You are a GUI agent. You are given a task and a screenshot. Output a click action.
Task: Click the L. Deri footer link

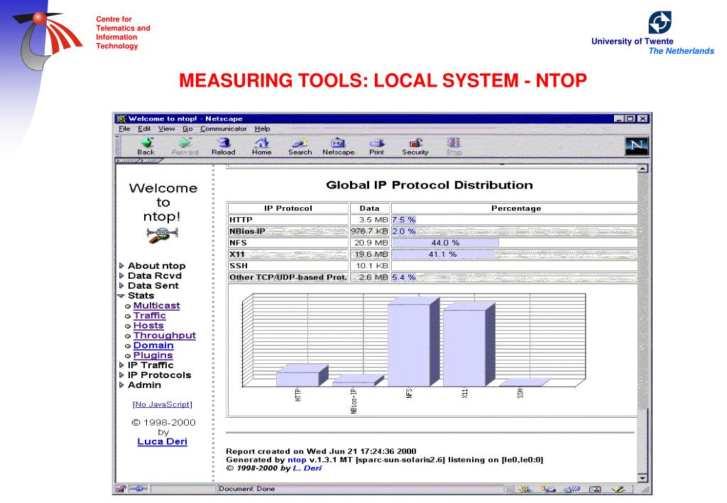pyautogui.click(x=307, y=468)
